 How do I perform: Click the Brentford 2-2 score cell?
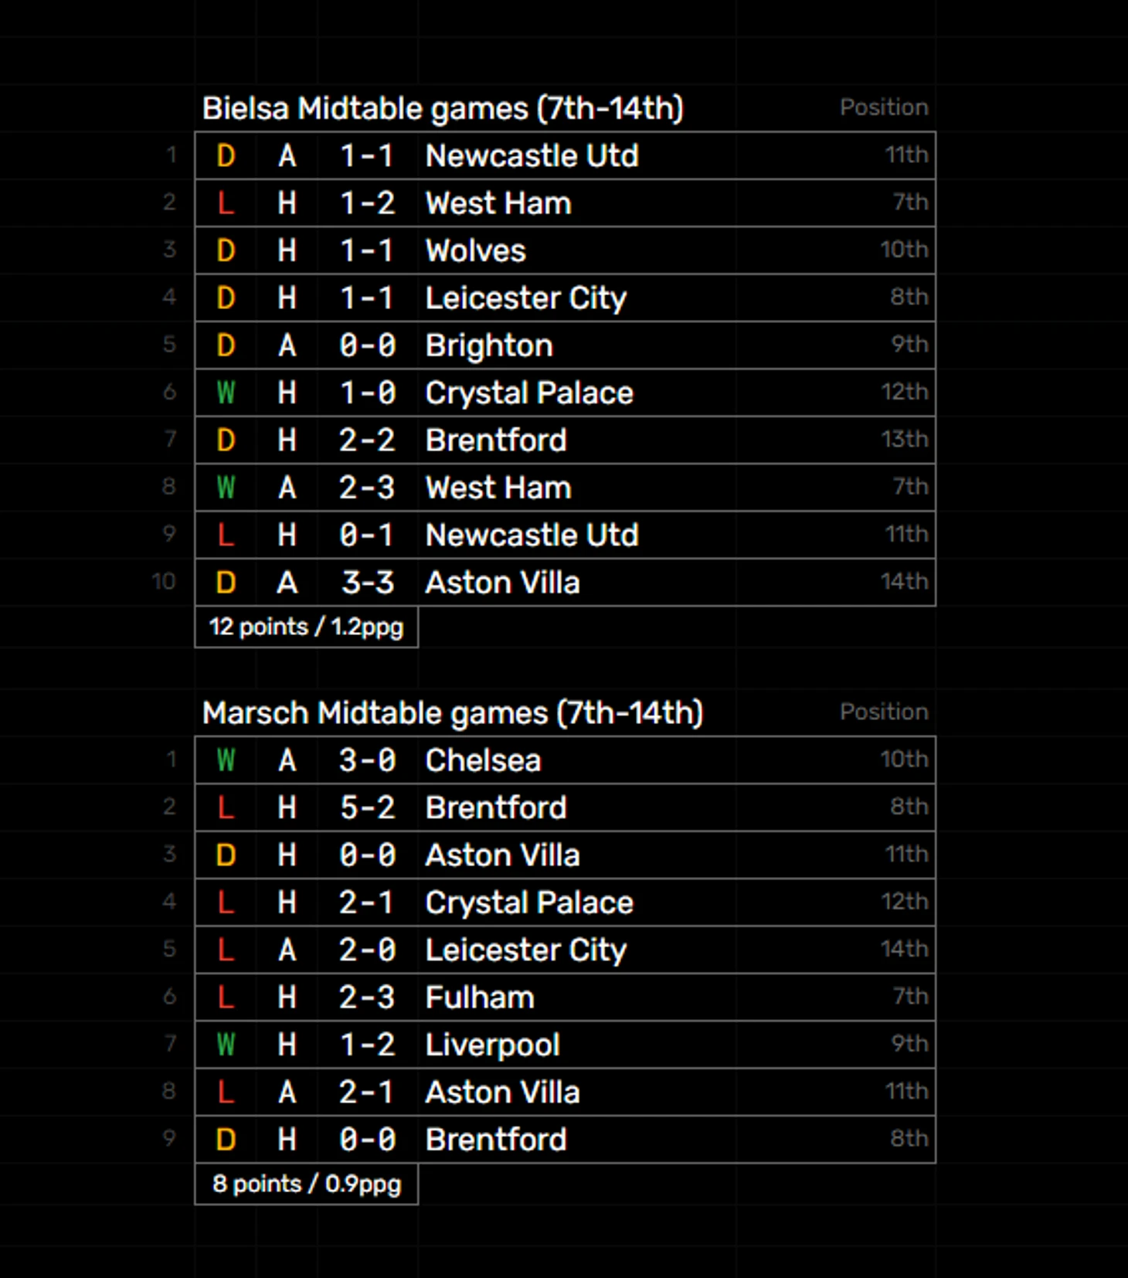point(368,440)
